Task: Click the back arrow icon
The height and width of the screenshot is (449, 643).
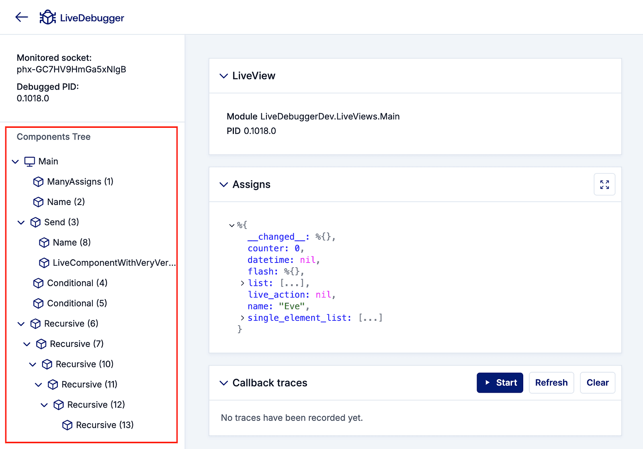Action: pyautogui.click(x=22, y=17)
